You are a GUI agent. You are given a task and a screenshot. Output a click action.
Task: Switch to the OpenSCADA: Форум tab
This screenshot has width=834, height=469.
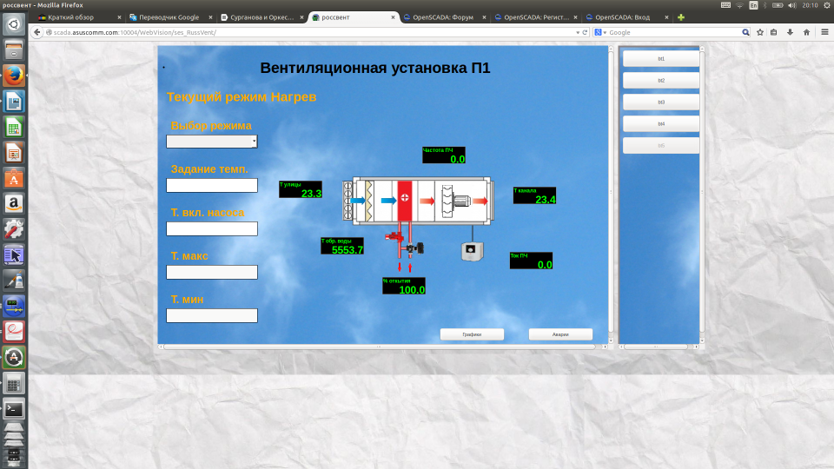click(x=443, y=17)
